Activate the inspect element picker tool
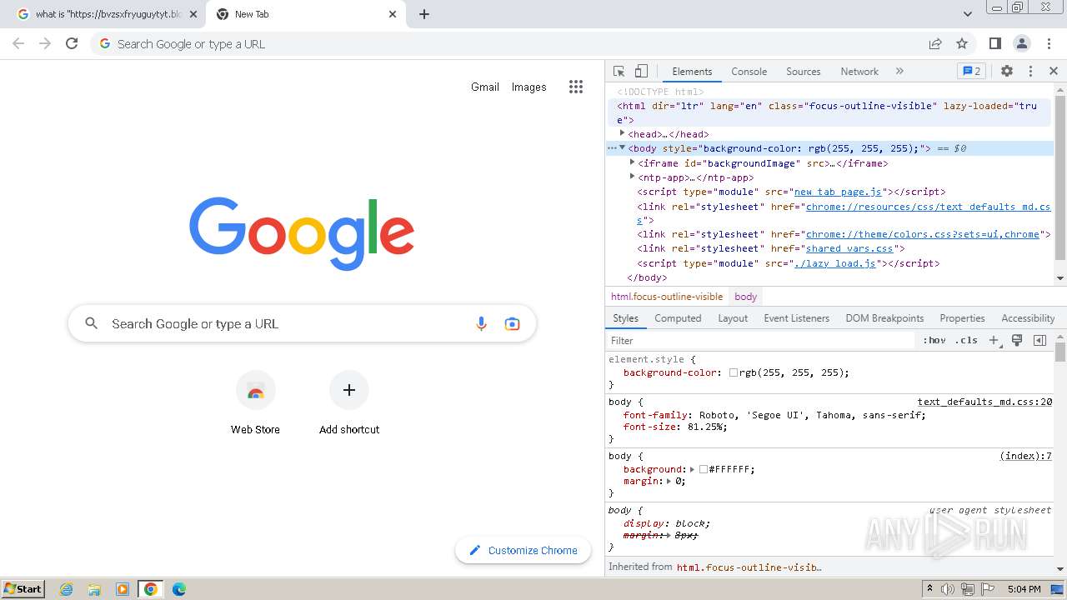This screenshot has width=1067, height=600. [619, 72]
